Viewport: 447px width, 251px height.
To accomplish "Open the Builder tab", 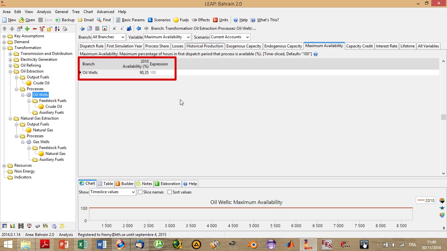I will pyautogui.click(x=124, y=184).
